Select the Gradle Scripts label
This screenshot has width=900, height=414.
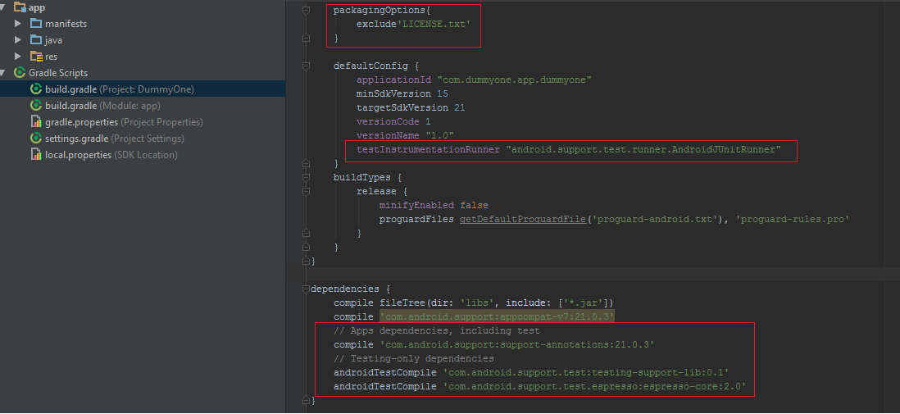pos(58,73)
